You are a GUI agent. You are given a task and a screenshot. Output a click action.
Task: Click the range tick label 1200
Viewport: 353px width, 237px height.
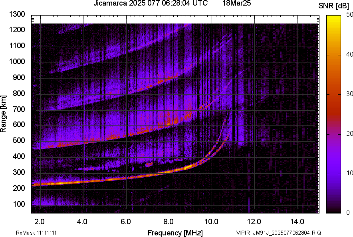(x=17, y=29)
